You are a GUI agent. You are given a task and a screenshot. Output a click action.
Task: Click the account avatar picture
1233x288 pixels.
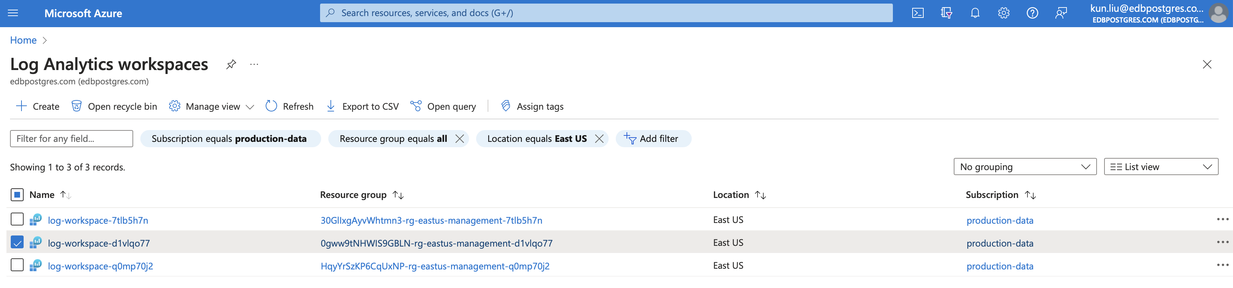(x=1218, y=13)
